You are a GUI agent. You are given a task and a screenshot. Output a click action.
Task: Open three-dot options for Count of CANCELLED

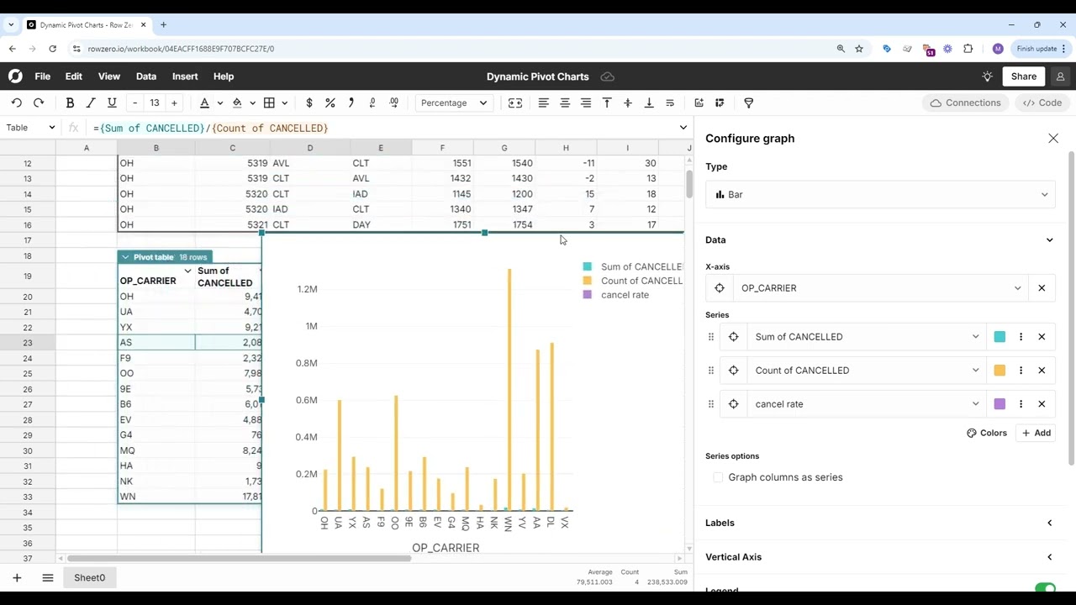(x=1021, y=371)
